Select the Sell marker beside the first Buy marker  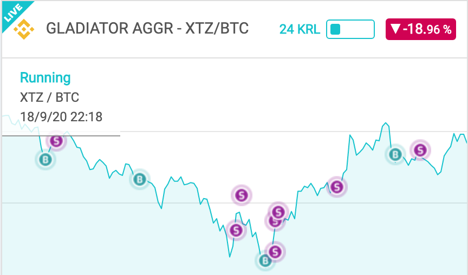(x=56, y=141)
